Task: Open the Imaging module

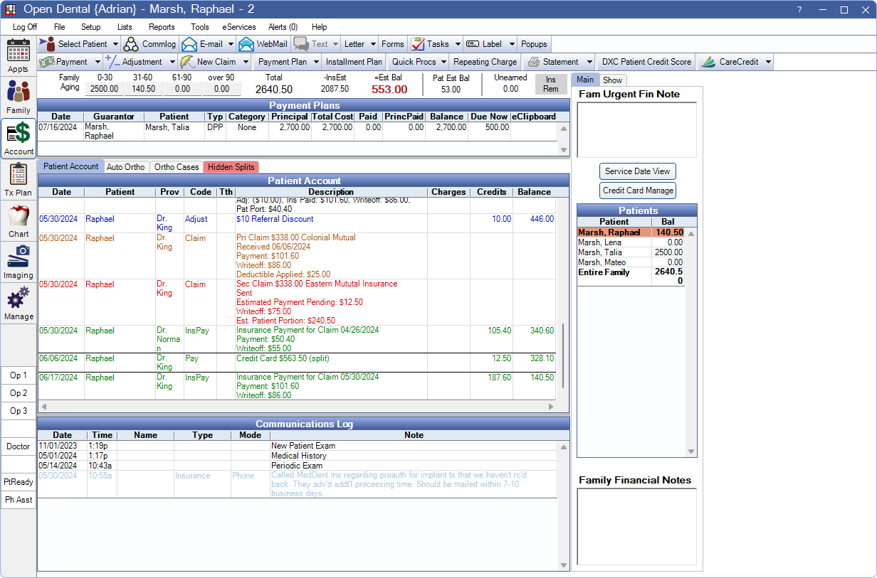Action: [19, 262]
